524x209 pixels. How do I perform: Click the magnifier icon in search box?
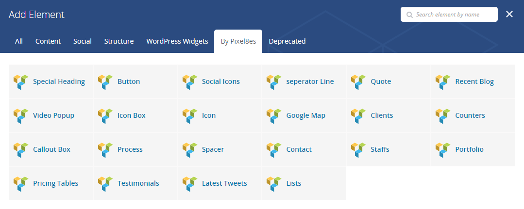point(409,15)
